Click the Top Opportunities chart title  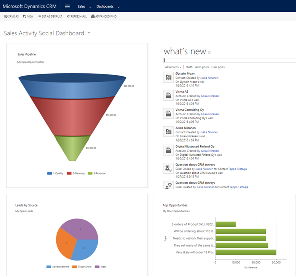click(x=175, y=205)
